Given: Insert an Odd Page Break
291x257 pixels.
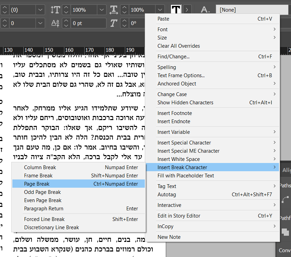Looking at the screenshot, I should point(78,192).
